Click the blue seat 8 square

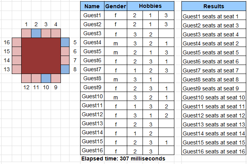click(65, 69)
